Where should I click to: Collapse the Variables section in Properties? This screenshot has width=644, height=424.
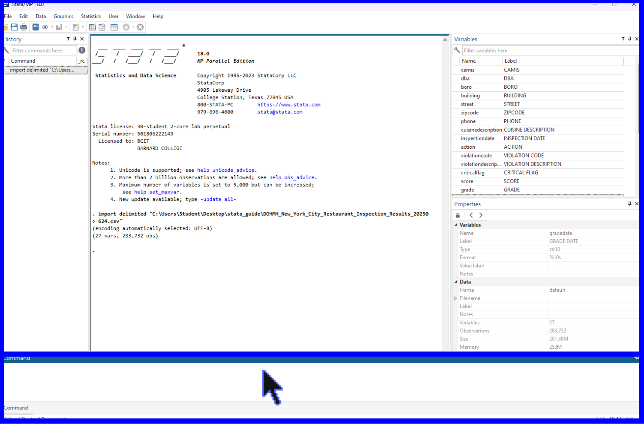456,225
